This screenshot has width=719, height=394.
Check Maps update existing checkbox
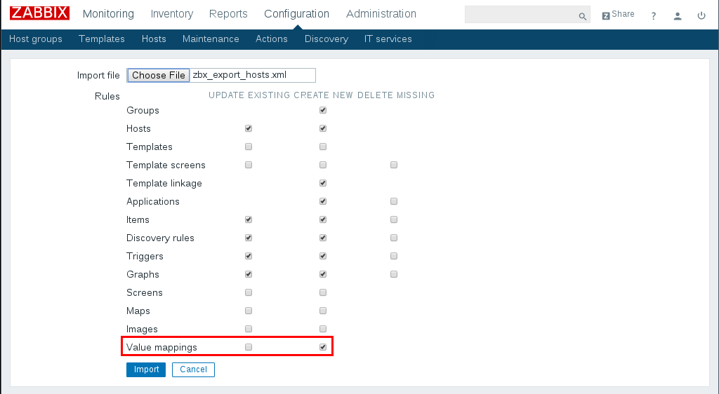coord(249,311)
